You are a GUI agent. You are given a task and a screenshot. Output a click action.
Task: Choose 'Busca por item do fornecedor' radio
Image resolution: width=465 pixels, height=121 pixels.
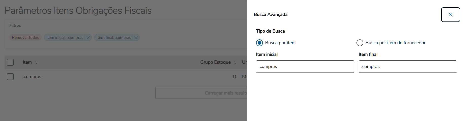(x=360, y=43)
